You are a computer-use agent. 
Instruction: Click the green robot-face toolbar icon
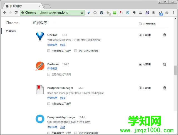point(114,12)
